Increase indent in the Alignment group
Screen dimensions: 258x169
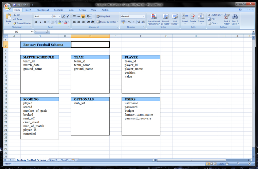coord(93,22)
